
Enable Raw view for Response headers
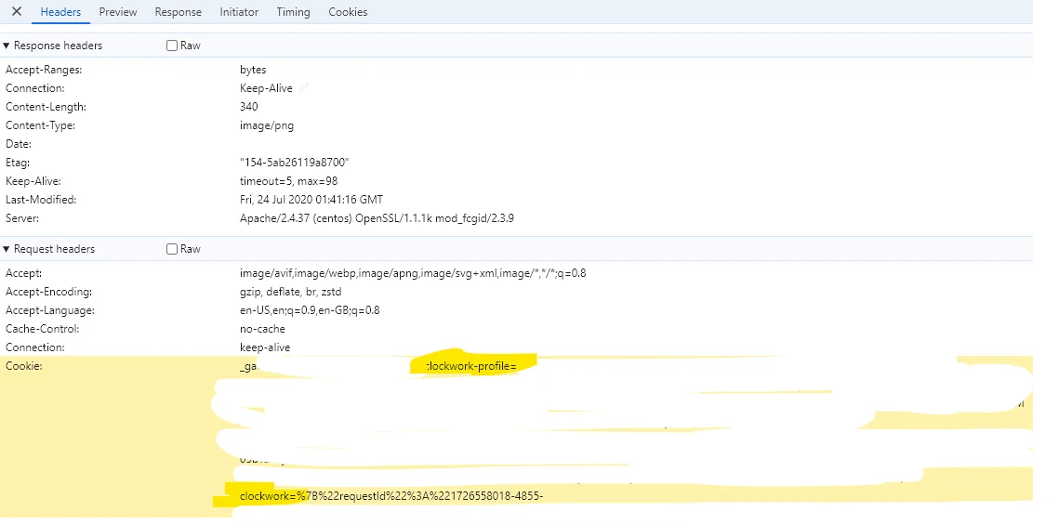(x=172, y=46)
